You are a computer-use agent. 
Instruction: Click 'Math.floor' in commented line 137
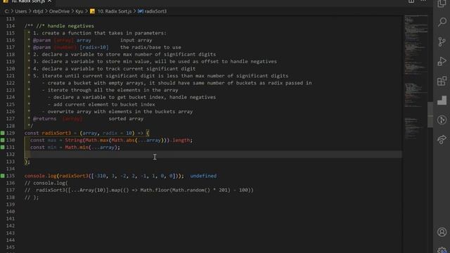155,190
